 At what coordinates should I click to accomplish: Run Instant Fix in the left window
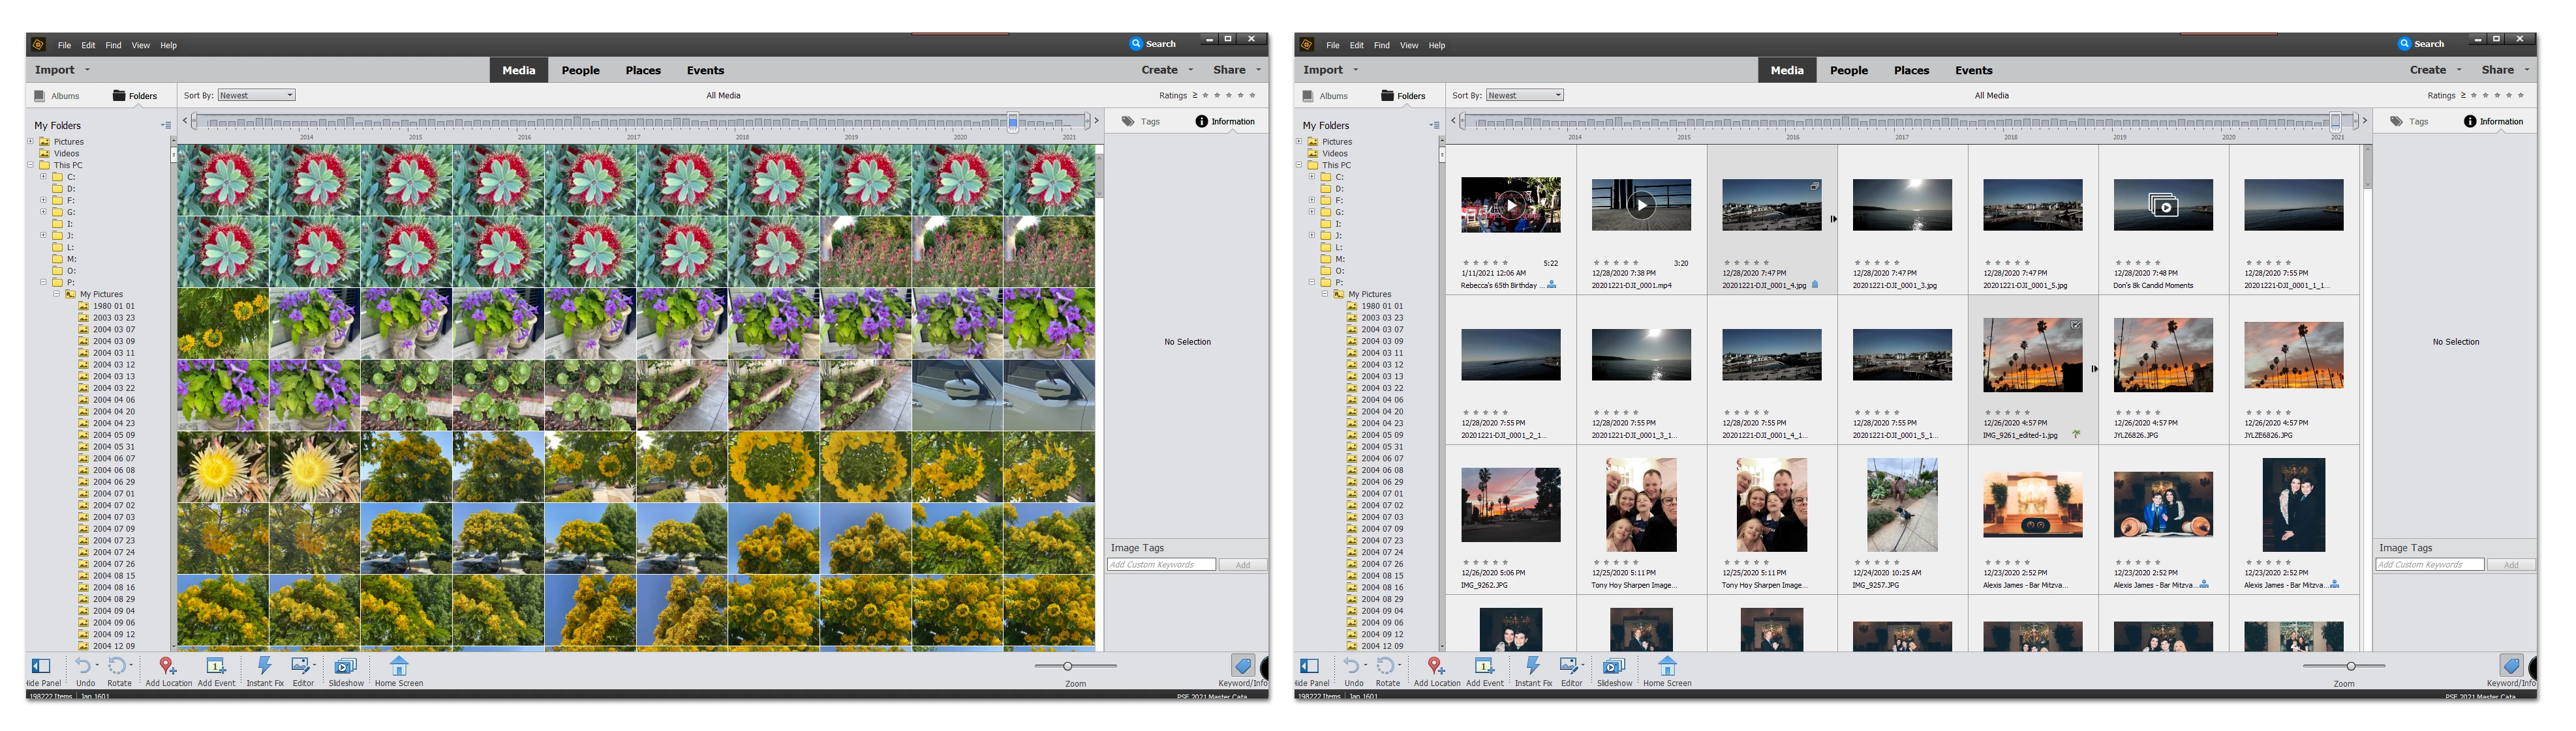[x=264, y=666]
